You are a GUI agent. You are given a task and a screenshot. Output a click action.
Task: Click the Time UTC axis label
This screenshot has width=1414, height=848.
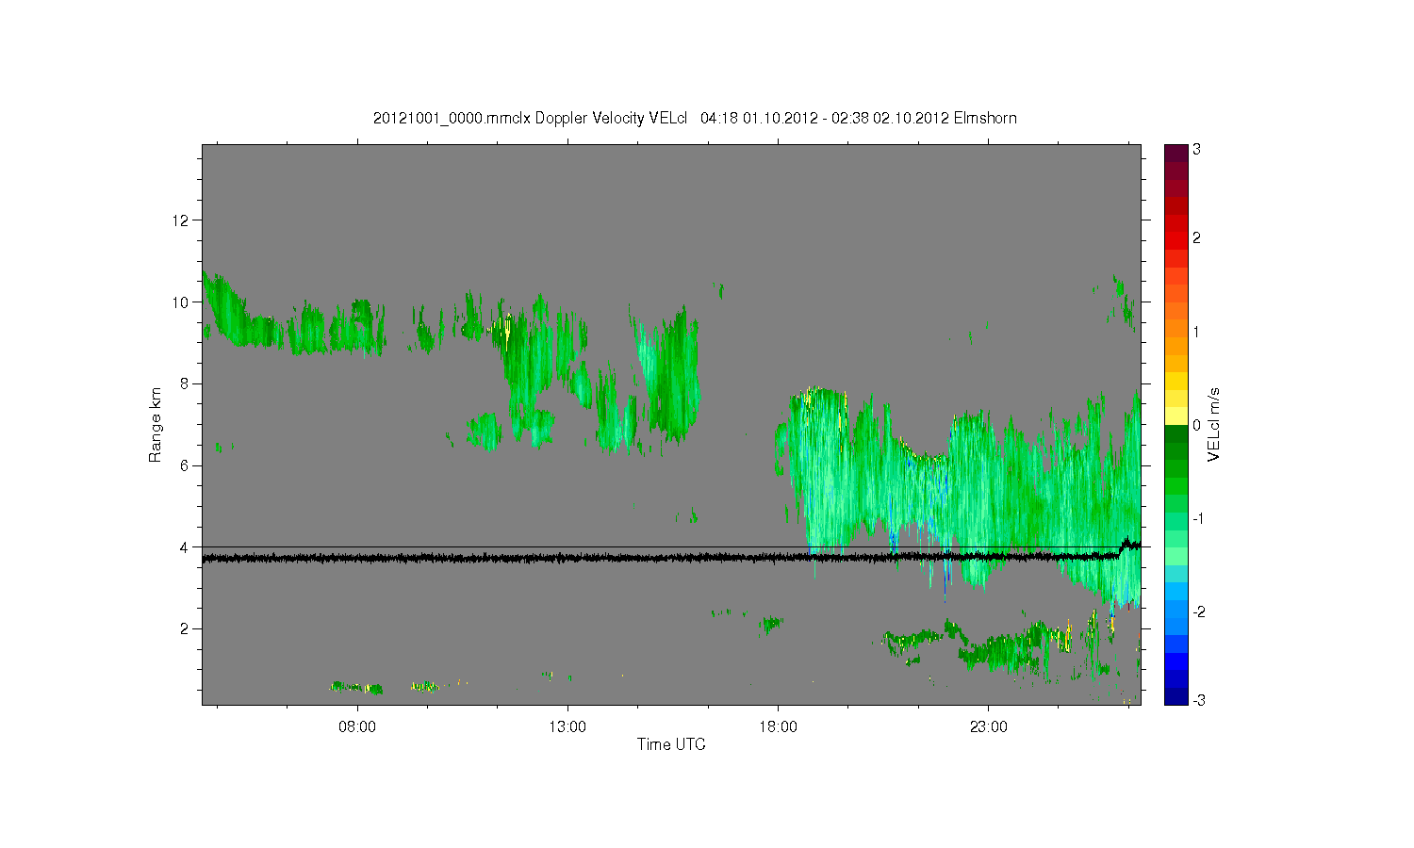(x=671, y=744)
